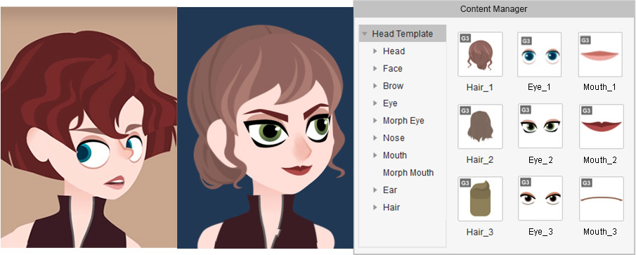Viewport: 636px width, 255px height.
Task: Expand the Mouth folder arrow
Action: pos(375,155)
